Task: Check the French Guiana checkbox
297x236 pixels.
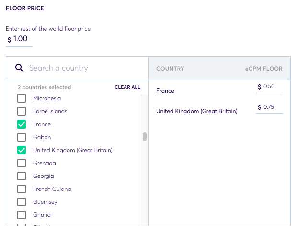Action: point(22,189)
